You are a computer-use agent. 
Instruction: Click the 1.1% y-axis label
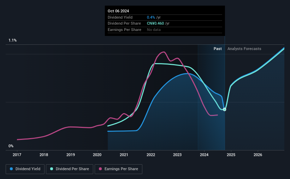click(13, 40)
